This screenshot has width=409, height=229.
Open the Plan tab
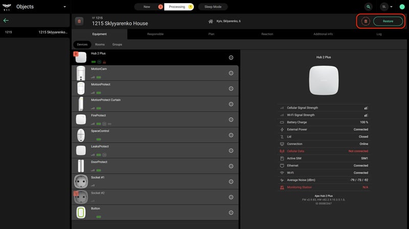pyautogui.click(x=211, y=34)
